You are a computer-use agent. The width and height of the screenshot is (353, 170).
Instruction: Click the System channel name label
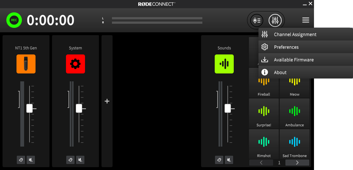75,48
